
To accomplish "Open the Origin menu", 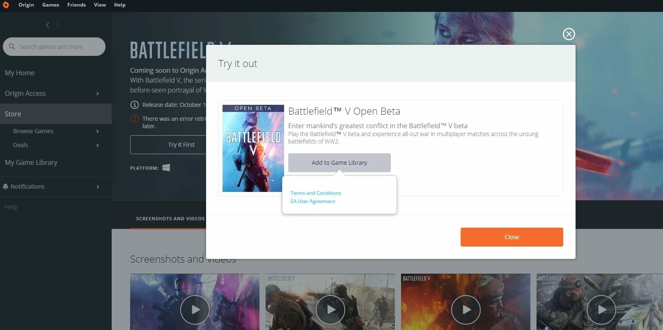I will 26,5.
